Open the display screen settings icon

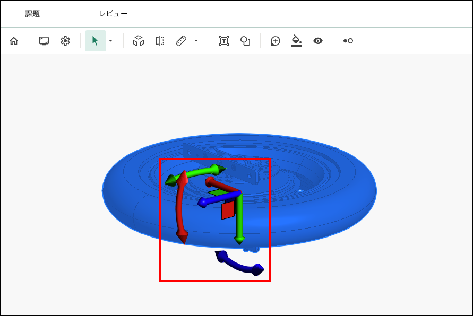pos(44,41)
